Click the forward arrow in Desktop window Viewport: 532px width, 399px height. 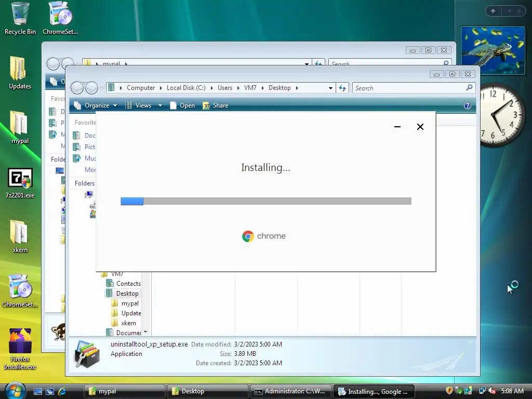tap(91, 88)
